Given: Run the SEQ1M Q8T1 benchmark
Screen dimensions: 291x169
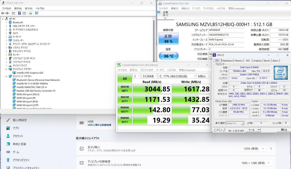Looking at the screenshot, I should tap(125, 89).
